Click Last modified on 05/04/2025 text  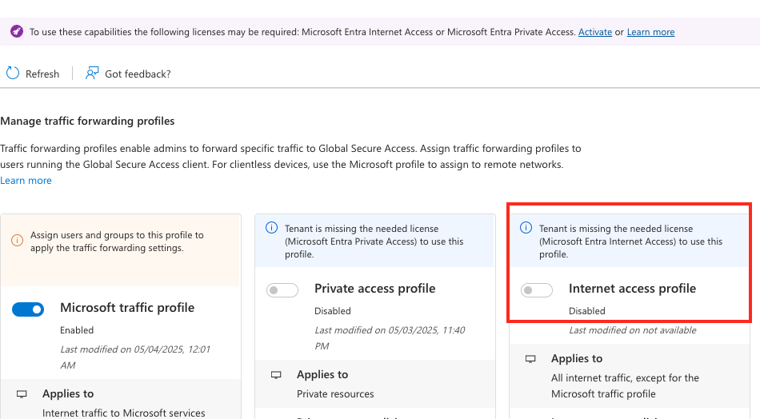[135, 357]
